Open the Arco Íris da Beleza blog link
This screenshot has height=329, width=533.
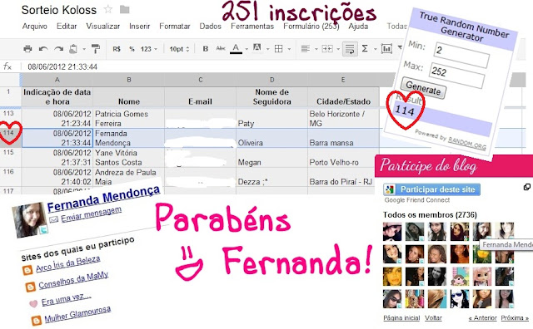click(x=67, y=263)
